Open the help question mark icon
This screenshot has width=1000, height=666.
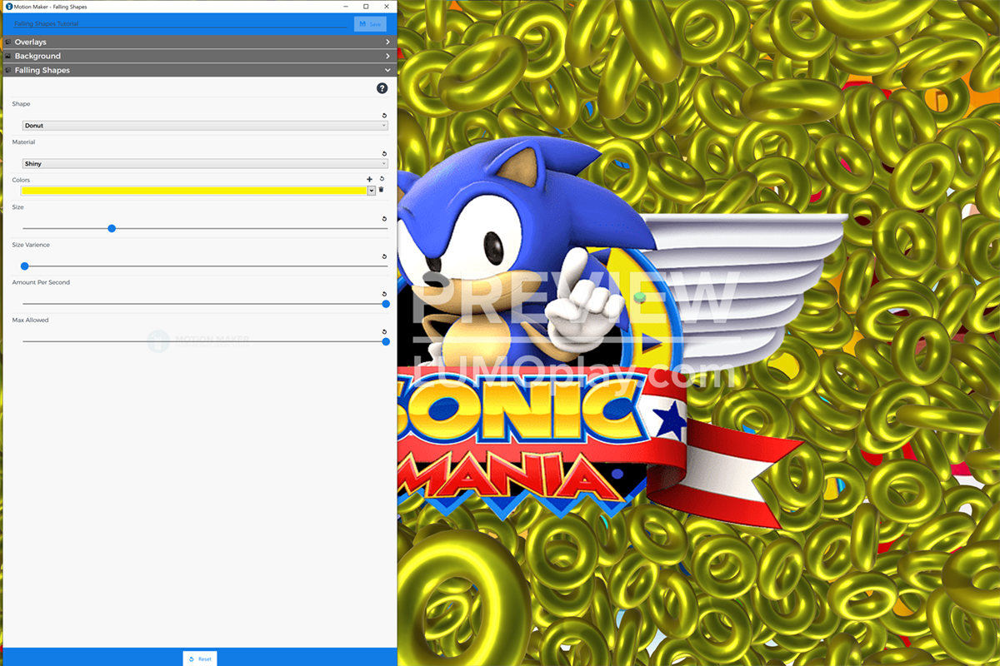point(382,88)
